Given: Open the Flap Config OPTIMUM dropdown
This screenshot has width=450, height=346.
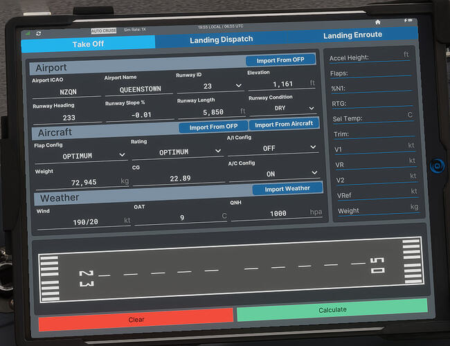Looking at the screenshot, I should 80,156.
